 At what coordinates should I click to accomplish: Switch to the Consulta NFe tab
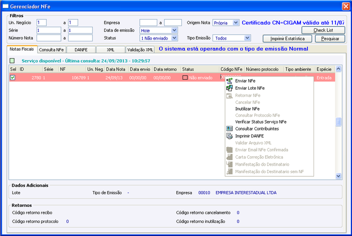[52, 50]
